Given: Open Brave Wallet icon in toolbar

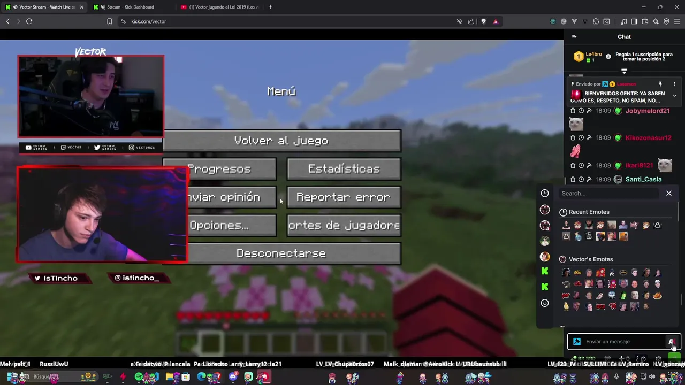Looking at the screenshot, I should click(645, 21).
